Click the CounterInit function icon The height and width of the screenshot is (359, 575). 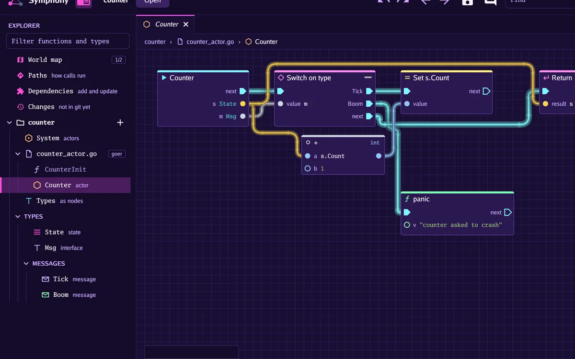[37, 169]
